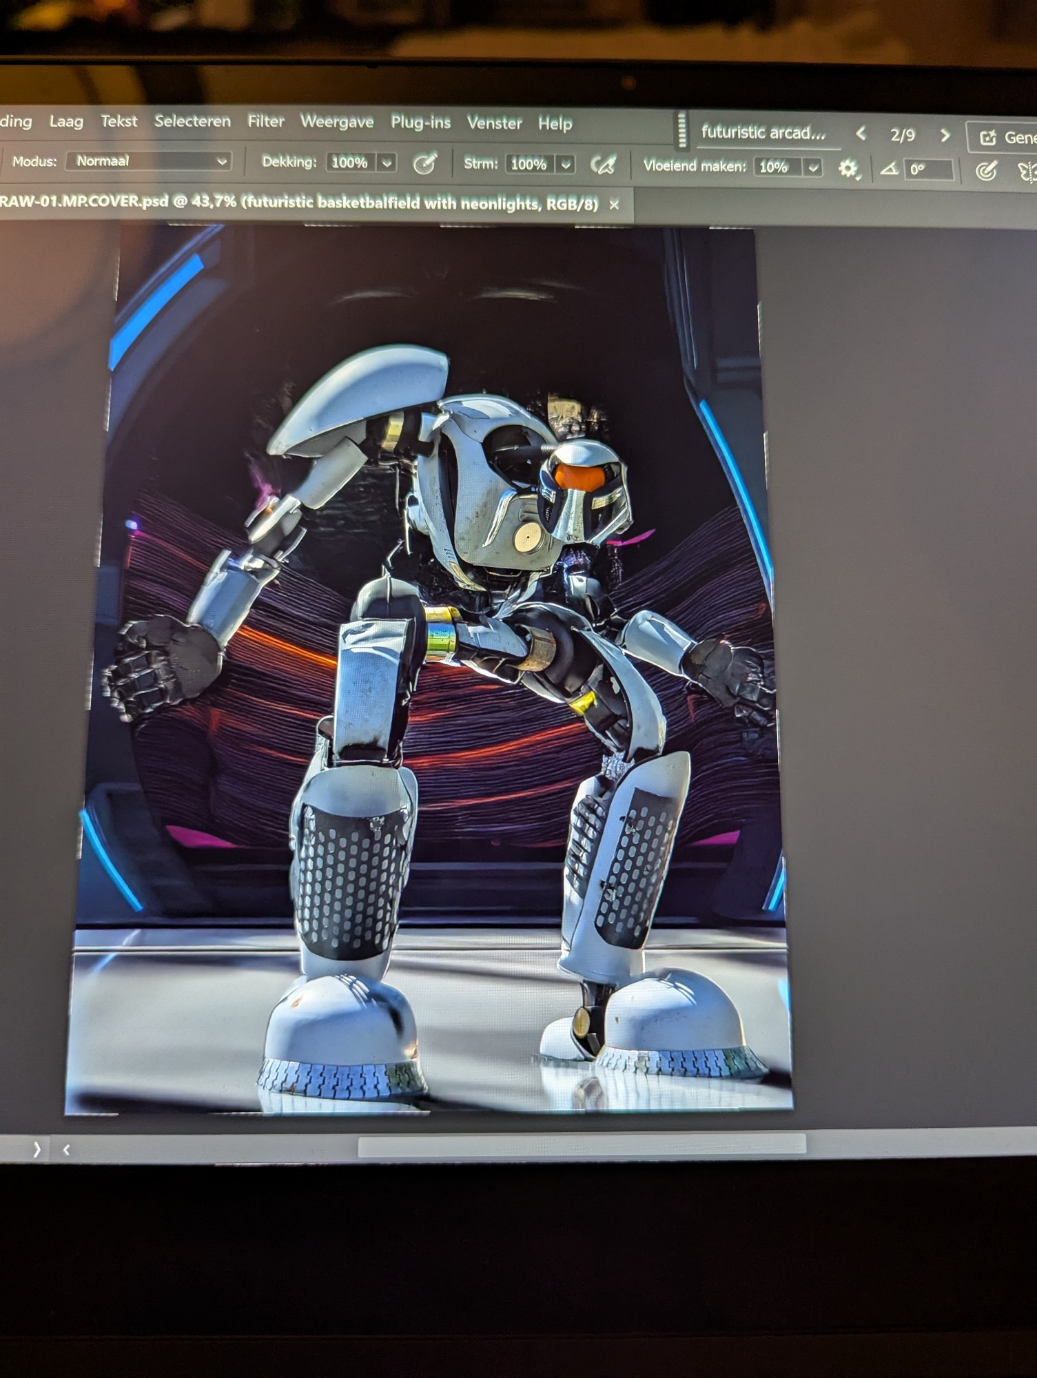Open the Vloeiend maken smoothing arrow
1037x1378 pixels.
813,167
